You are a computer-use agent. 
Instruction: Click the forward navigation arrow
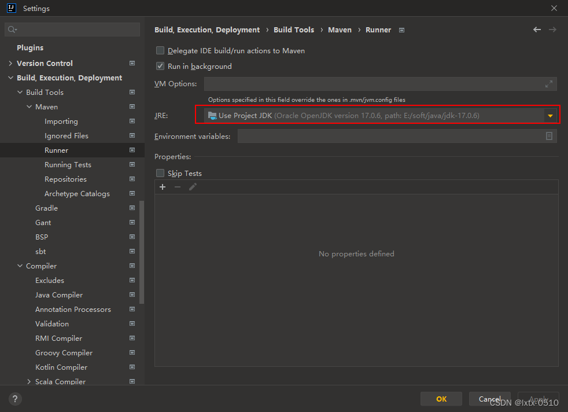point(552,30)
